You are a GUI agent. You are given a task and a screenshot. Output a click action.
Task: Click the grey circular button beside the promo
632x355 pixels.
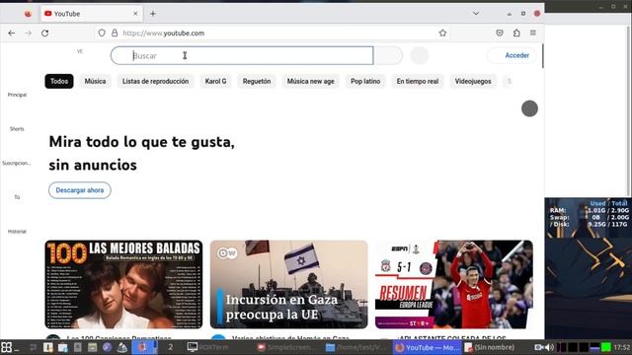click(529, 108)
